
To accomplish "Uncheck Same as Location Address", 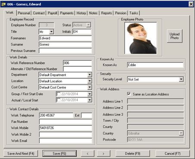I will pos(129,94).
